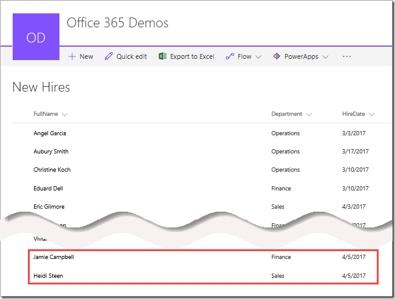Open the Christine Koch entry
The image size is (395, 299).
point(53,170)
